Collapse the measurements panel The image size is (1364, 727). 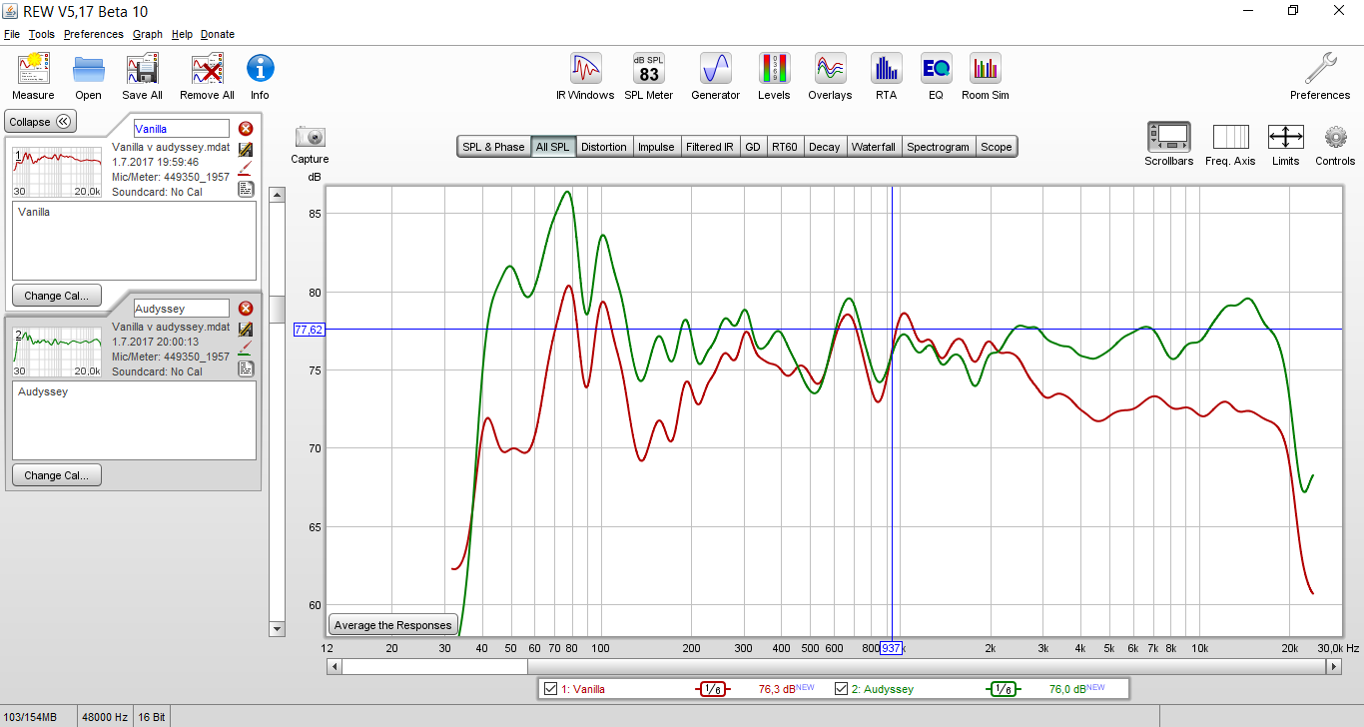[40, 122]
